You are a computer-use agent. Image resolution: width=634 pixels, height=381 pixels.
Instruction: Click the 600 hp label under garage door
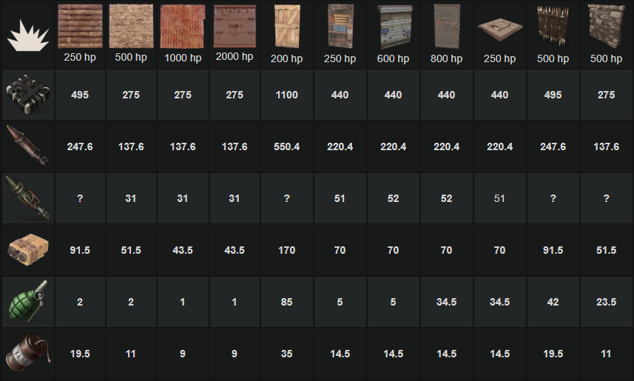(393, 58)
